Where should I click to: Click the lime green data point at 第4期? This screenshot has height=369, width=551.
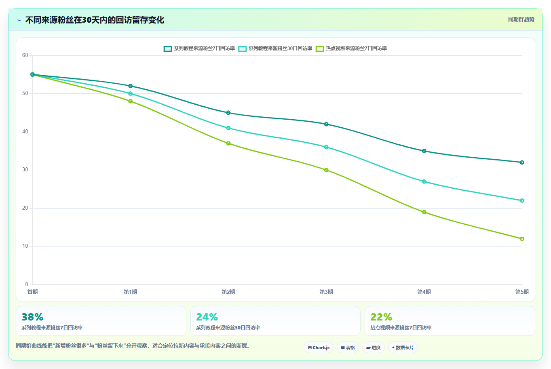click(424, 212)
